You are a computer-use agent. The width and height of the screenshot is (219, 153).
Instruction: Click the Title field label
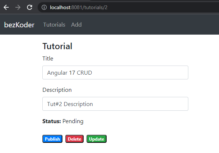coord(48,59)
